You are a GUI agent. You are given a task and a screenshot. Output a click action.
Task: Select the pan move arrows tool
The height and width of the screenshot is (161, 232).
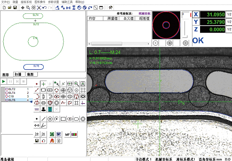tap(23, 8)
